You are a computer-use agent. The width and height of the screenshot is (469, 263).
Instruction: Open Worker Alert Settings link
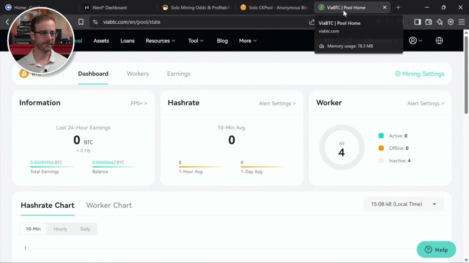pos(425,104)
